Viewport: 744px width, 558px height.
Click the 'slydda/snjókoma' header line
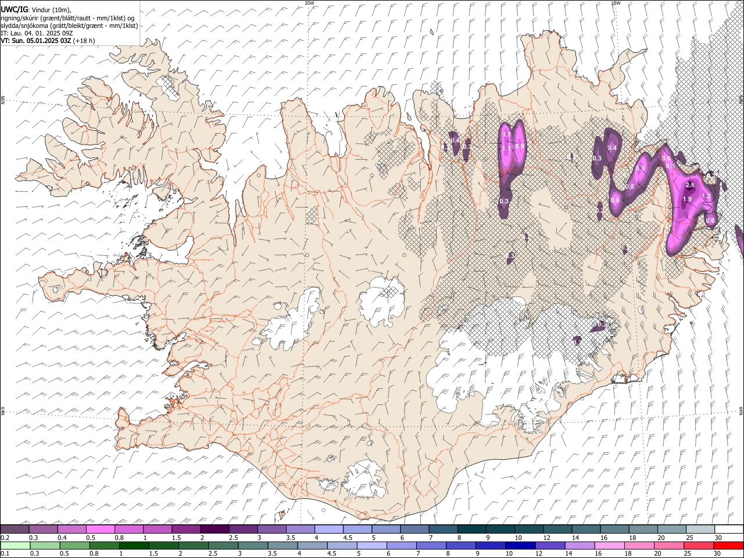(x=69, y=26)
